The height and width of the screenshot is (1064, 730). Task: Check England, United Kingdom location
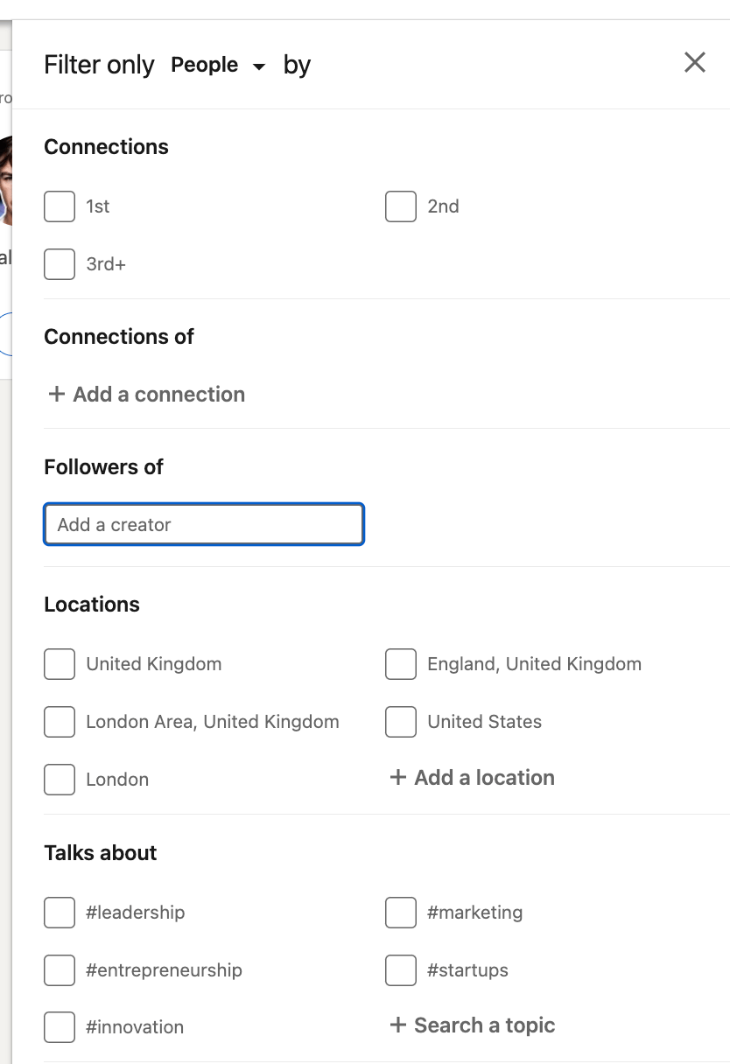pos(401,664)
